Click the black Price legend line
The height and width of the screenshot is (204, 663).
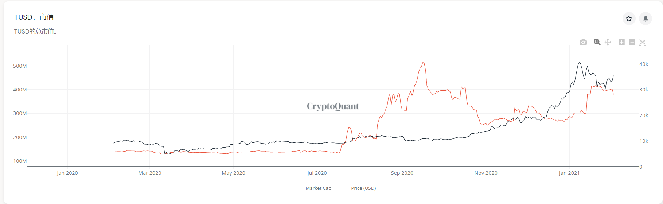click(x=342, y=188)
